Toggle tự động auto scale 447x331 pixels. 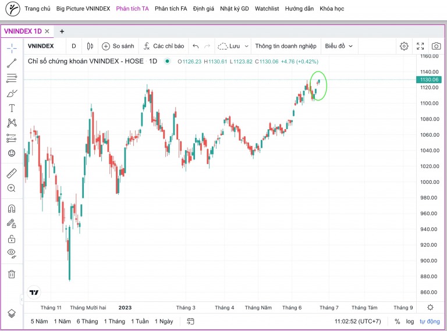click(x=430, y=321)
